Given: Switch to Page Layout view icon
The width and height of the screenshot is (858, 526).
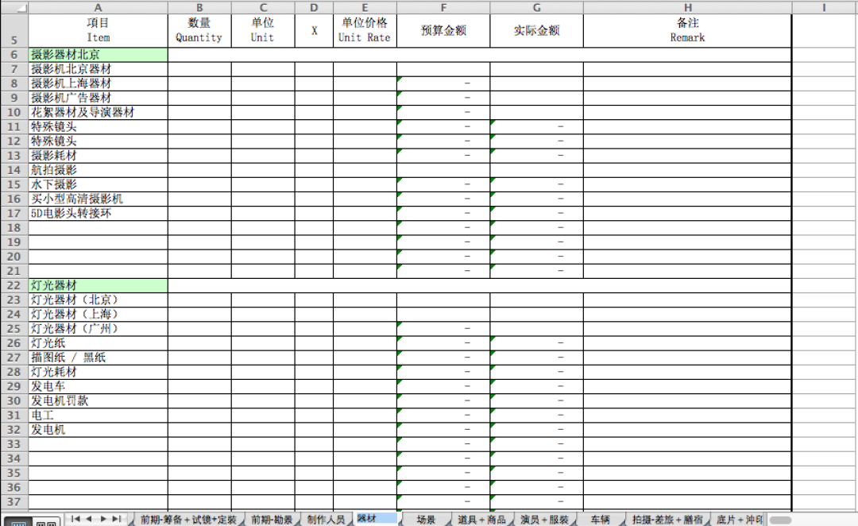Looking at the screenshot, I should (45, 521).
